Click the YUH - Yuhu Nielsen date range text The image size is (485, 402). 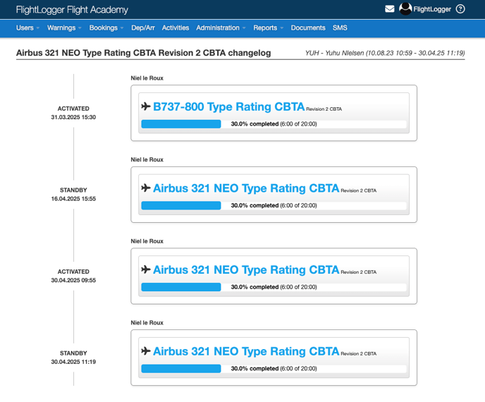click(x=385, y=53)
